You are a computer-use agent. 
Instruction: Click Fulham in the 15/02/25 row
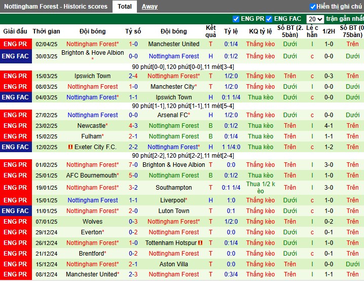92,136
